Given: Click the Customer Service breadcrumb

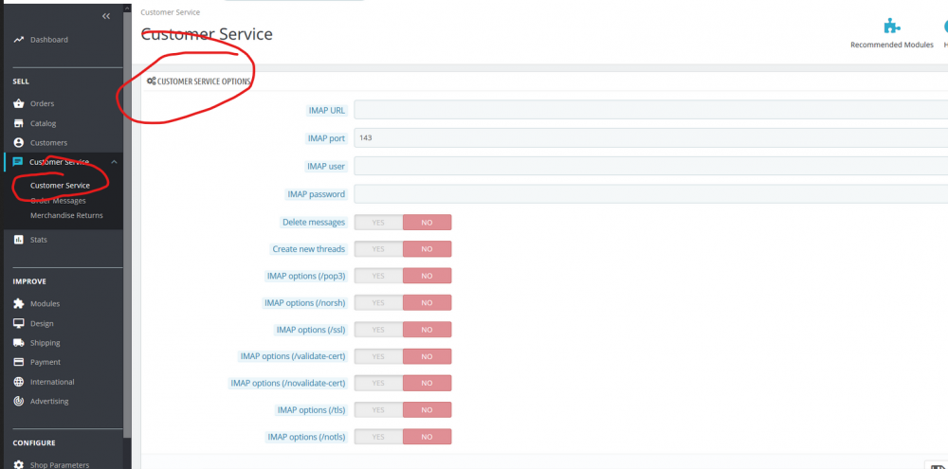Looking at the screenshot, I should tap(171, 12).
